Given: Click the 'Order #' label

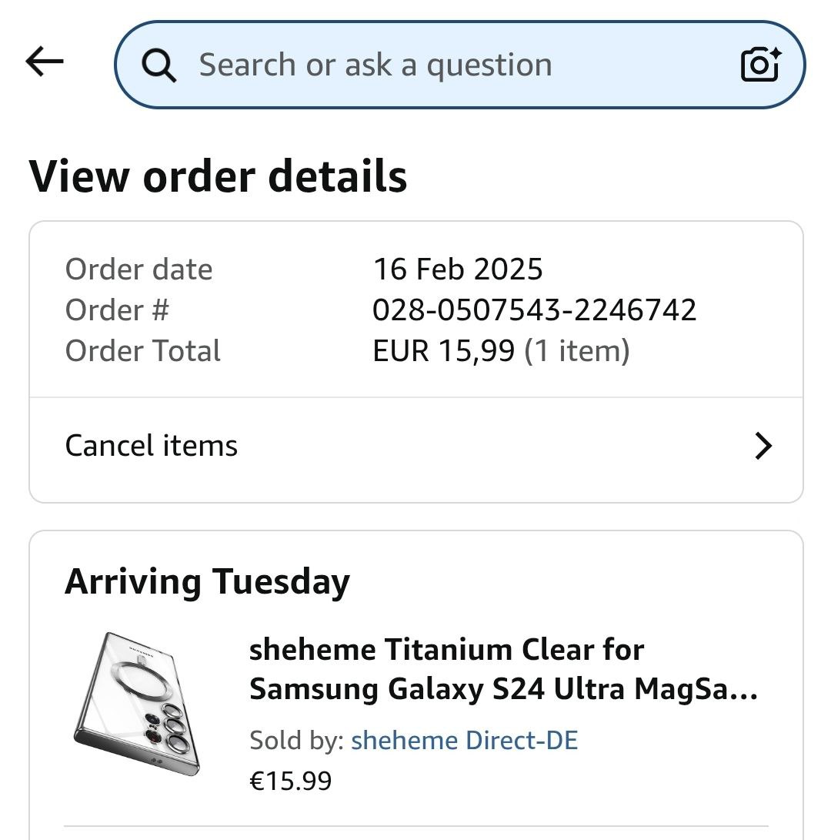Looking at the screenshot, I should (x=117, y=310).
